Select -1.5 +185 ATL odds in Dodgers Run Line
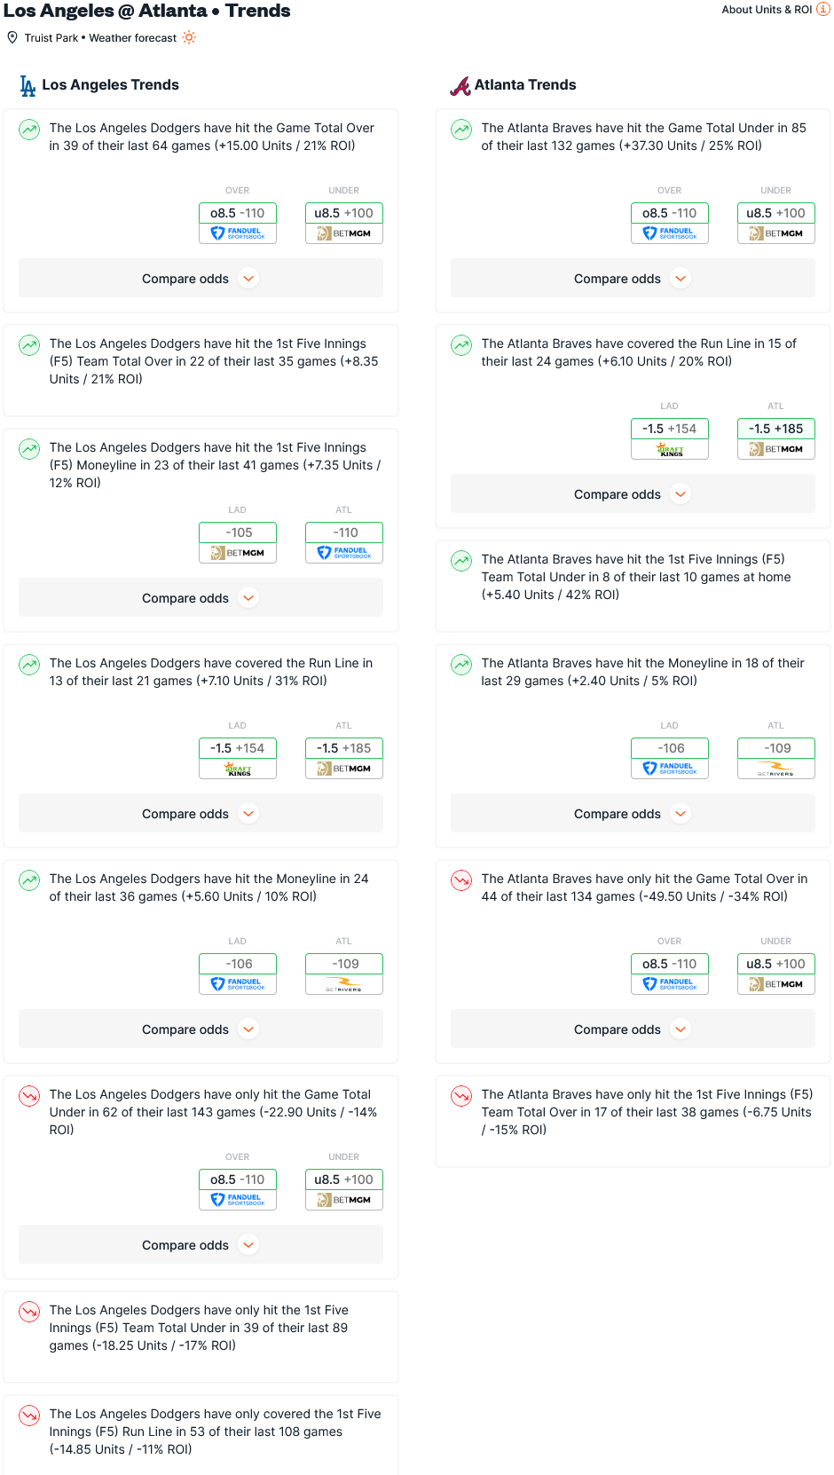The width and height of the screenshot is (834, 1475). click(x=344, y=748)
